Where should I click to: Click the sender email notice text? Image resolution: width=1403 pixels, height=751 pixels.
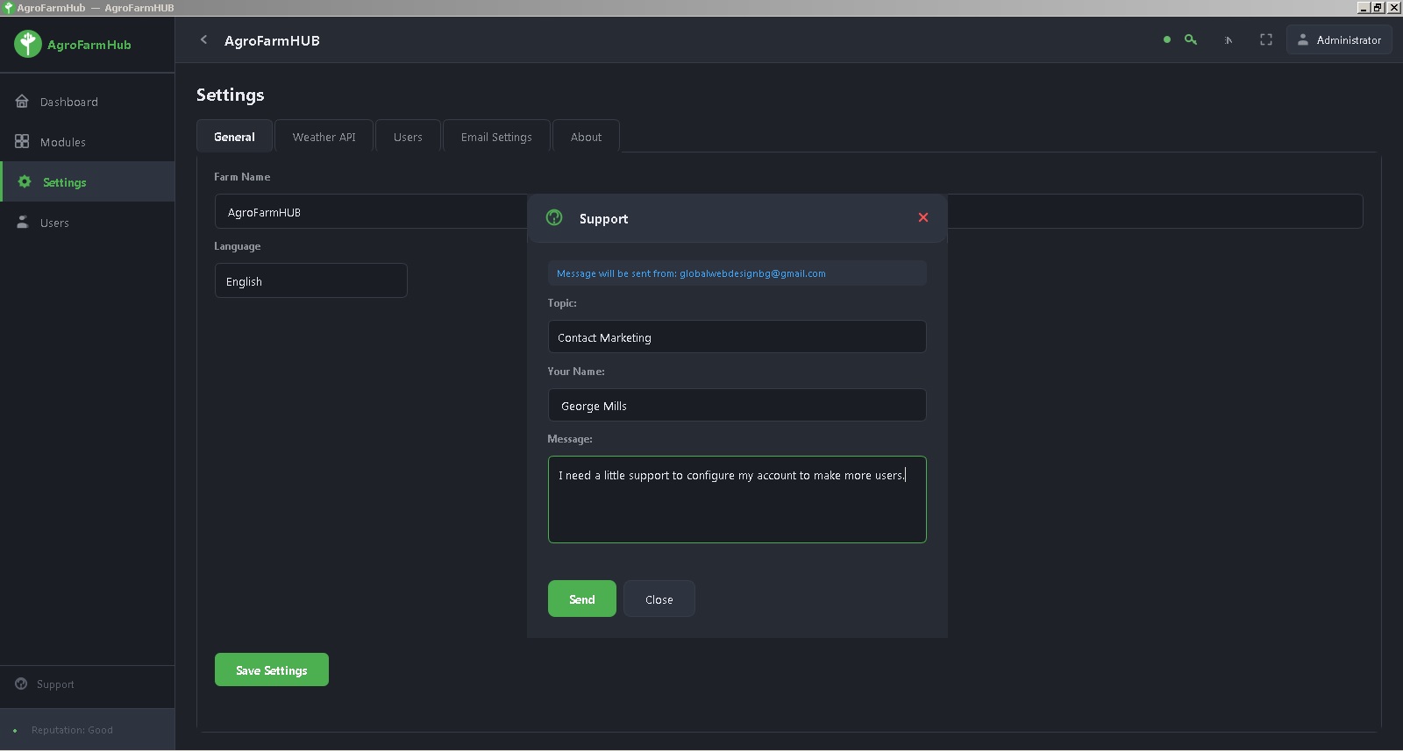click(691, 273)
